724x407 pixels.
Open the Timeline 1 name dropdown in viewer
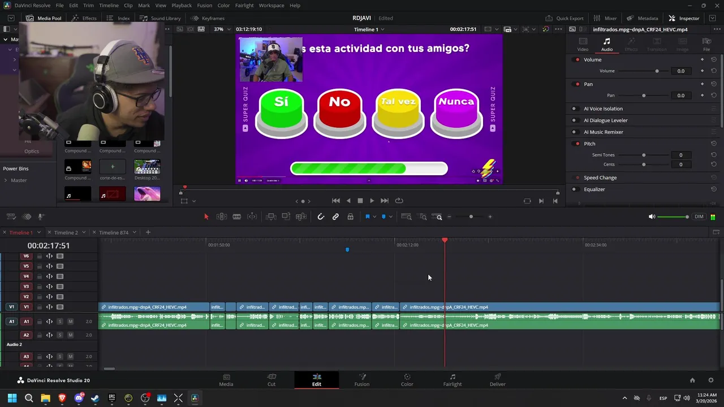pos(369,29)
